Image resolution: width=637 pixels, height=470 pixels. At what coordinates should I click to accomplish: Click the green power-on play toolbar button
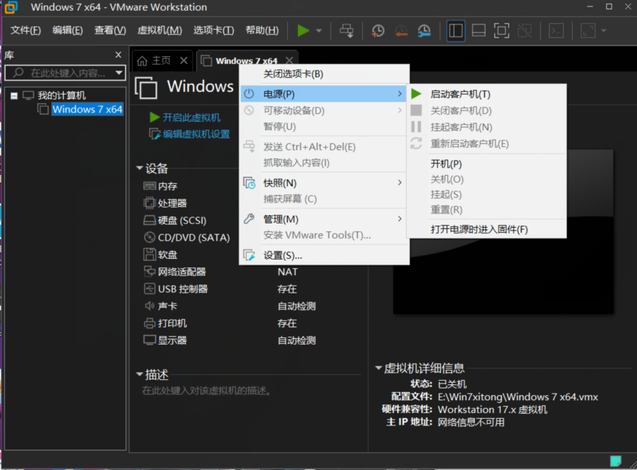[303, 30]
